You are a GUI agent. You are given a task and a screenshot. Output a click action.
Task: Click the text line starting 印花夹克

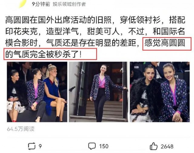pyautogui.click(x=95, y=31)
